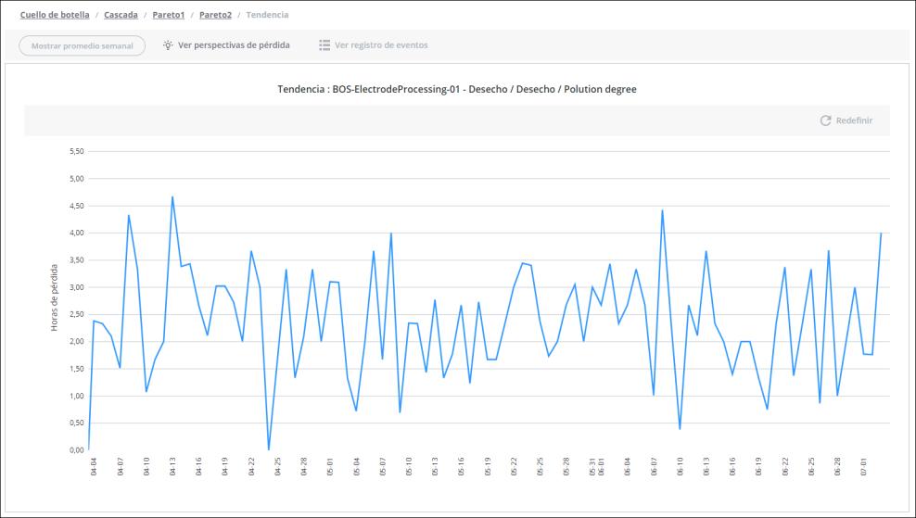Click the trend line peak at 04-13
The image size is (916, 518).
pos(172,196)
